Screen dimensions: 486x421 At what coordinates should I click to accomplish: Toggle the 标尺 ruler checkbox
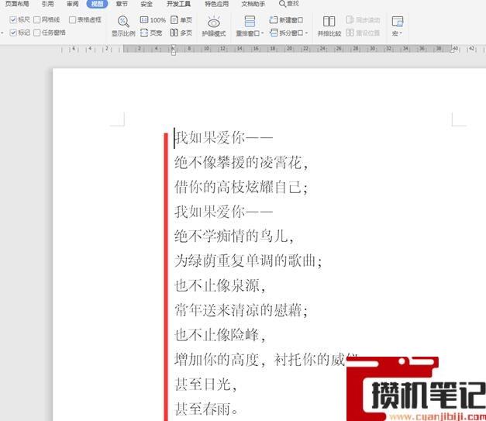(13, 20)
